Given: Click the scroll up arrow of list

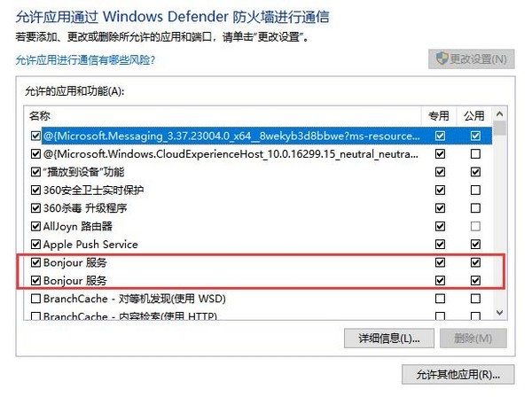Looking at the screenshot, I should [500, 115].
